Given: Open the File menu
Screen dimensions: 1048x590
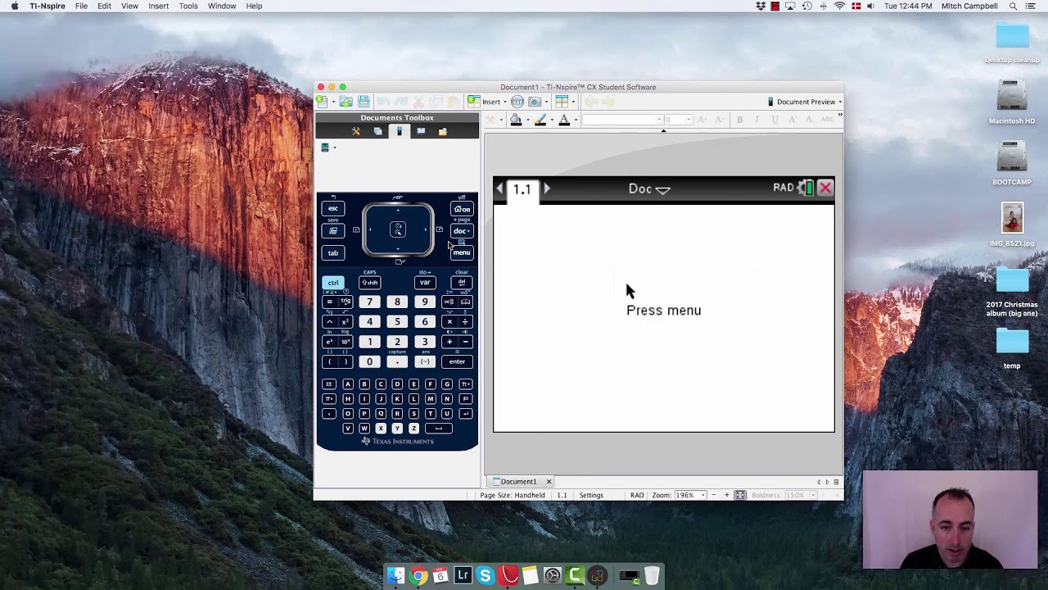Looking at the screenshot, I should 82,6.
